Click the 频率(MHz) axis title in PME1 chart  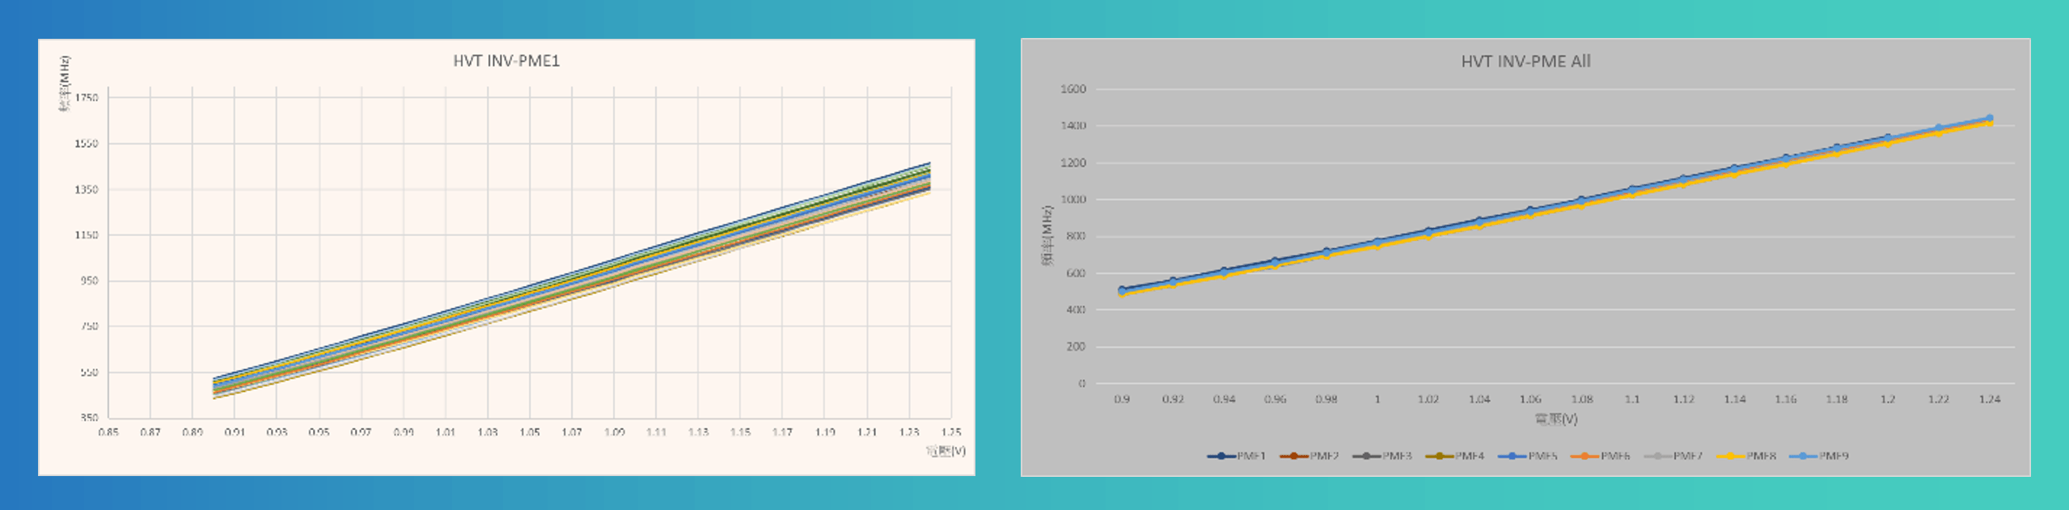[x=64, y=84]
